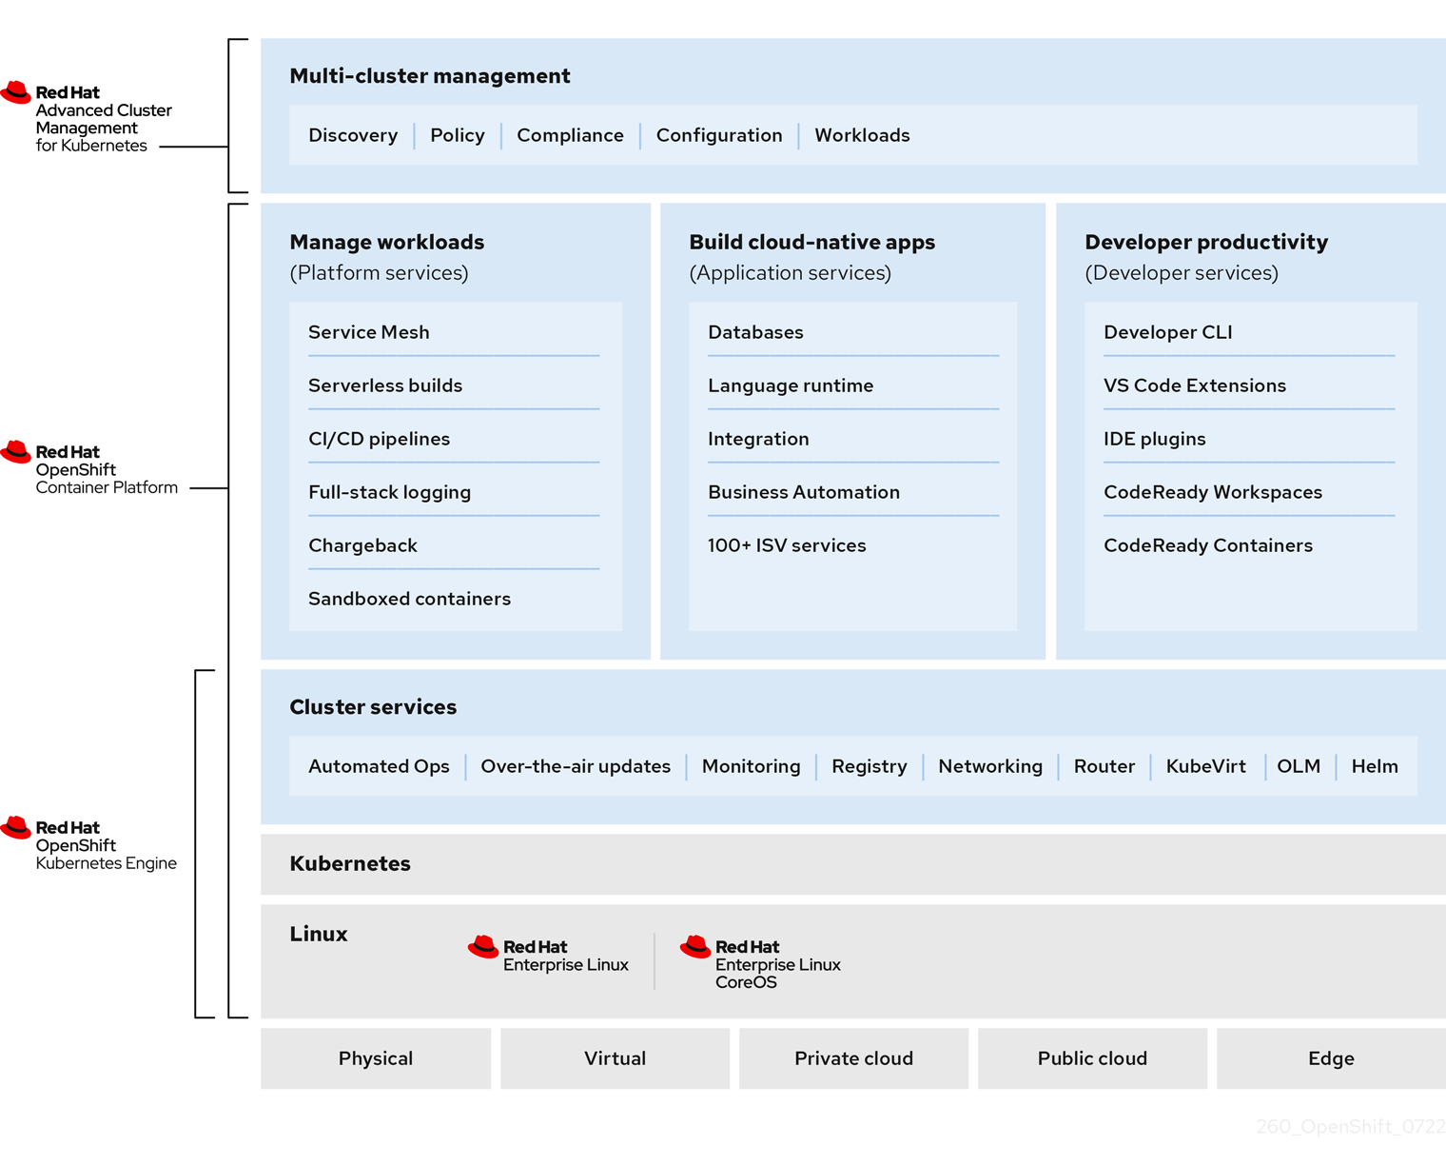Click 'Workloads' in Multi-cluster management
This screenshot has height=1165, width=1446.
[862, 135]
